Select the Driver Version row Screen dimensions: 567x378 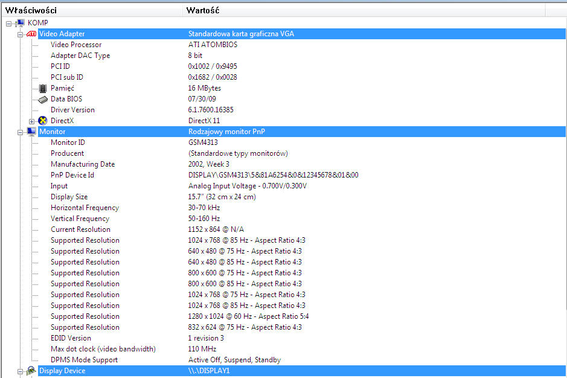click(x=72, y=110)
